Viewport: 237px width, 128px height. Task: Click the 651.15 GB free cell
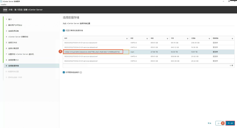click(175, 43)
